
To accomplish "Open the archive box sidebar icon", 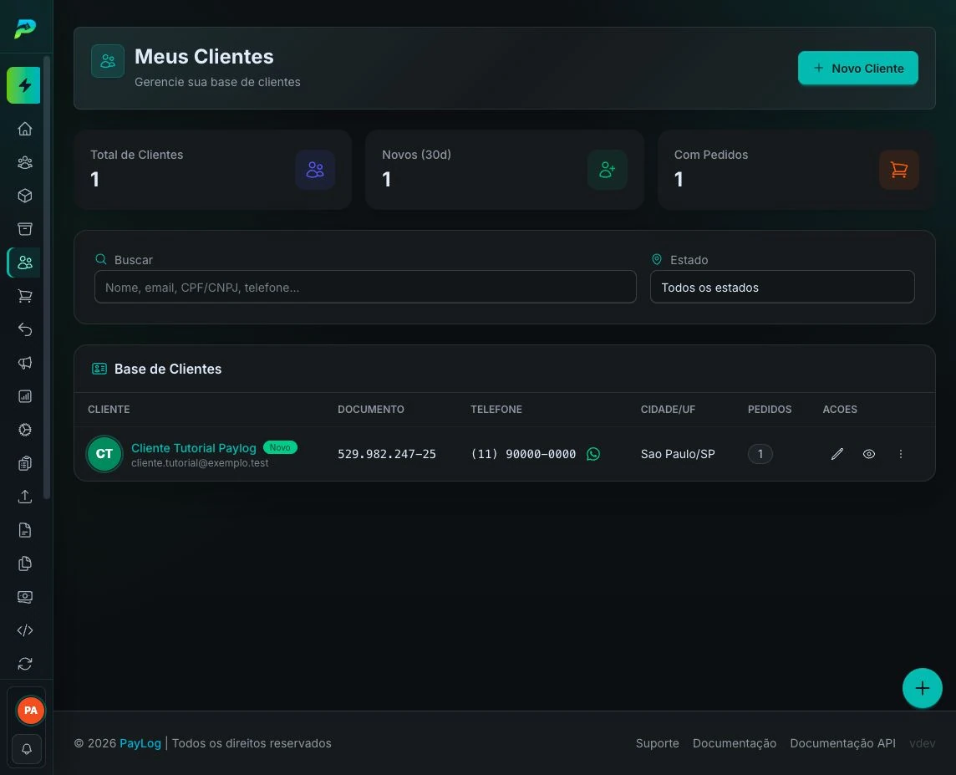I will (25, 229).
